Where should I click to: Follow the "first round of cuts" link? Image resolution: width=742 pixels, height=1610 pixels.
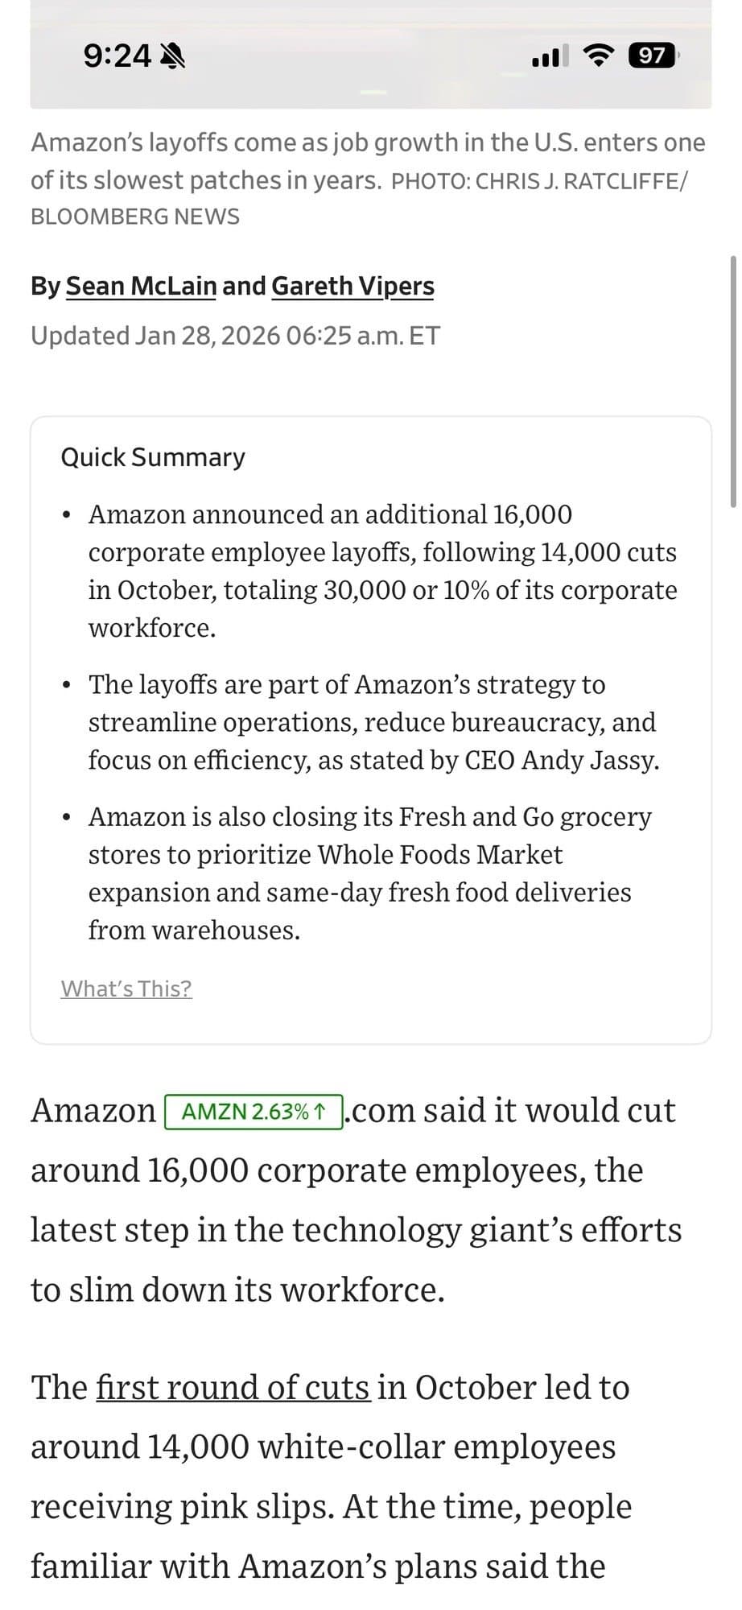[x=233, y=1387]
